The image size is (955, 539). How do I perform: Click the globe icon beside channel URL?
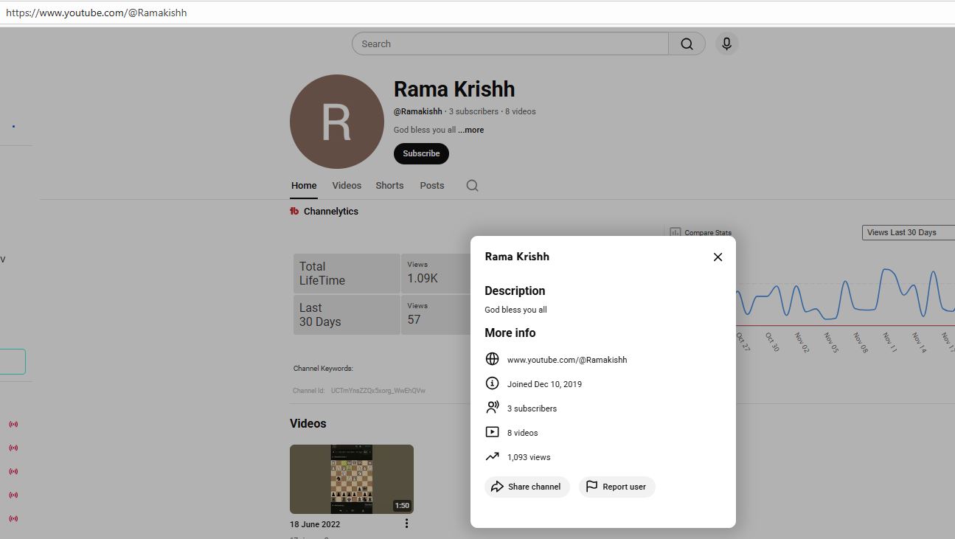tap(492, 359)
